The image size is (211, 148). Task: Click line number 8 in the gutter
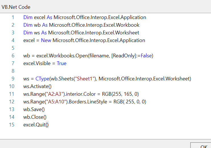13,71
